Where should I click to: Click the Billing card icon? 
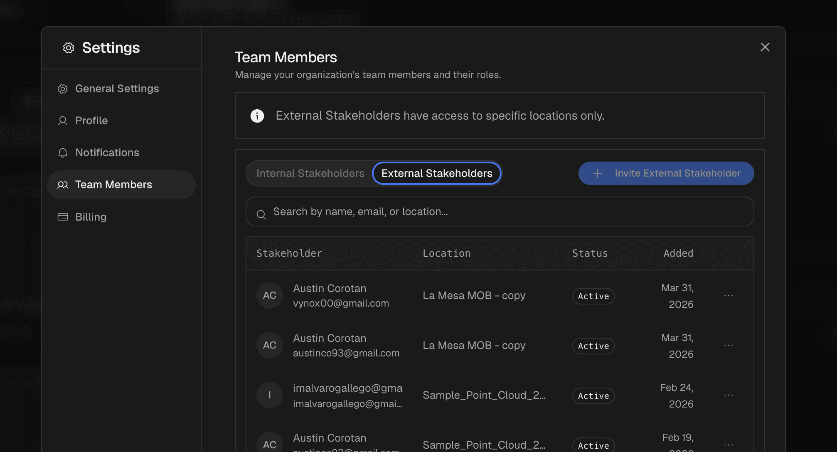coord(63,217)
